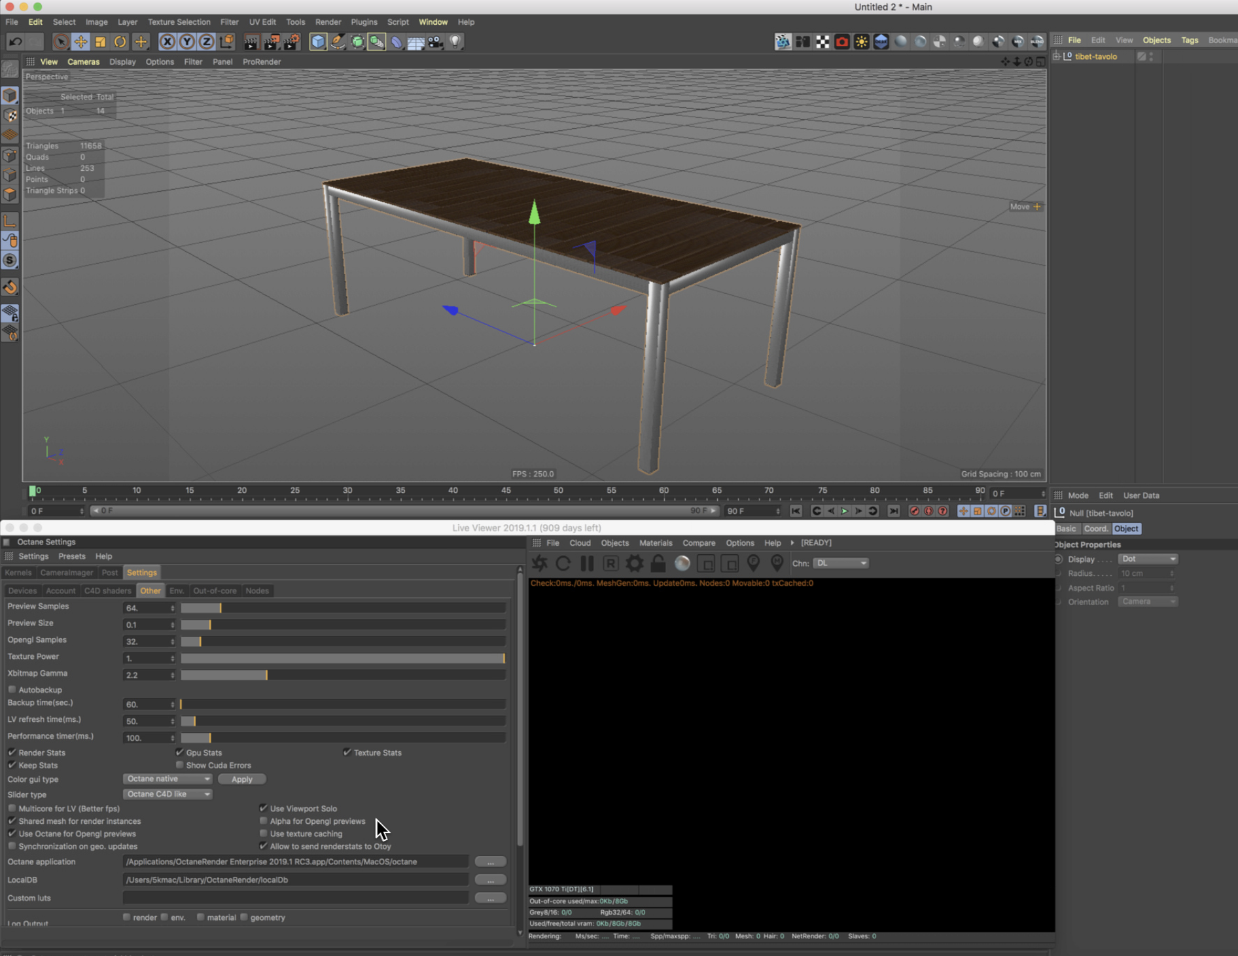Add a floor grid object

pos(416,42)
